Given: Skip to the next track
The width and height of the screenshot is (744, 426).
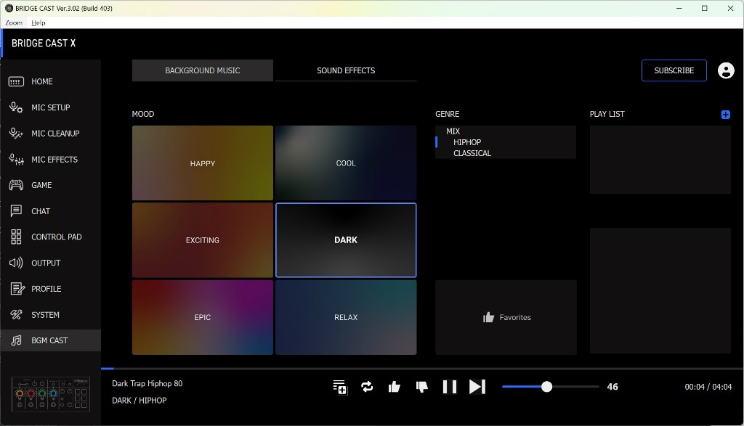Looking at the screenshot, I should pyautogui.click(x=477, y=387).
